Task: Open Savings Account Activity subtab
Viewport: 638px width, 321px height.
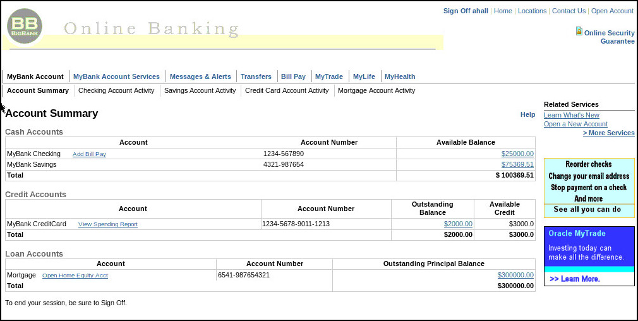Action: click(200, 90)
